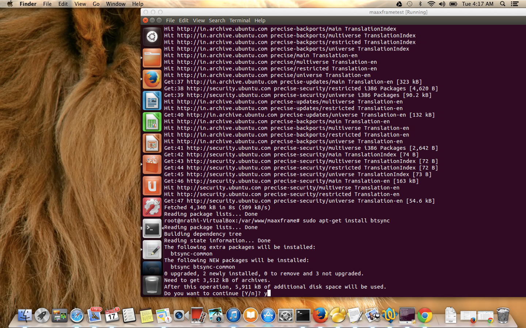Viewport: 526px width, 328px height.
Task: Click the battery status icon
Action: tap(453, 4)
